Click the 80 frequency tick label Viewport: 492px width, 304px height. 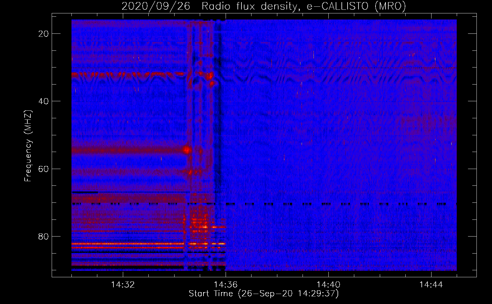(x=44, y=236)
